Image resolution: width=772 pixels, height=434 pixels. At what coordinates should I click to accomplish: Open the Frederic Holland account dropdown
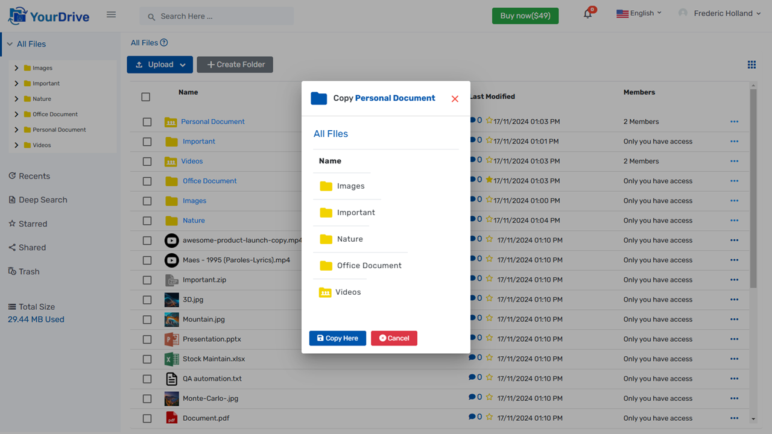click(720, 13)
